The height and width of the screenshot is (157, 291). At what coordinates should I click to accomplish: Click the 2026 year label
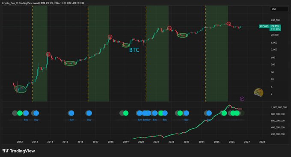pyautogui.click(x=232, y=142)
